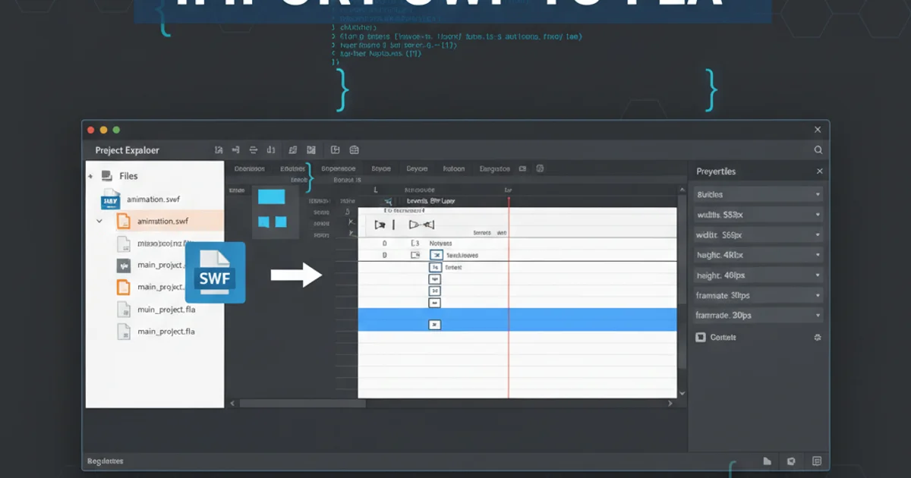
Task: Select the last main_project.fla file
Action: point(165,332)
